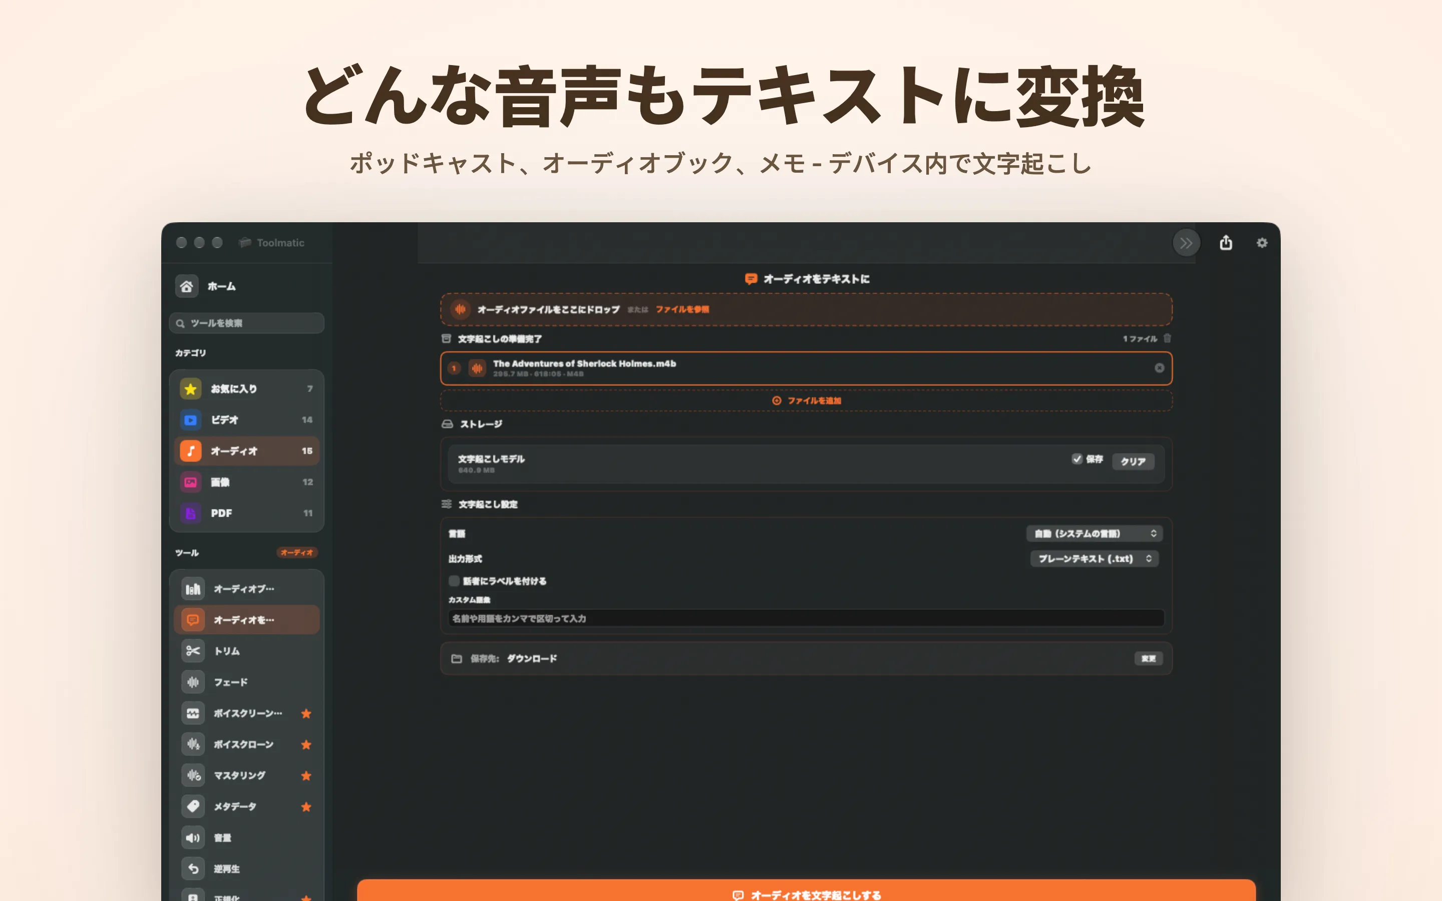Viewport: 1442px width, 901px height.
Task: Remove the Sherlock Holmes.m4b file
Action: [x=1159, y=368]
